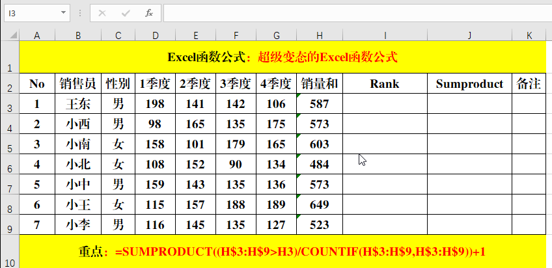Click the confirm checkmark formula bar icon
The height and width of the screenshot is (268, 552).
[x=126, y=14]
